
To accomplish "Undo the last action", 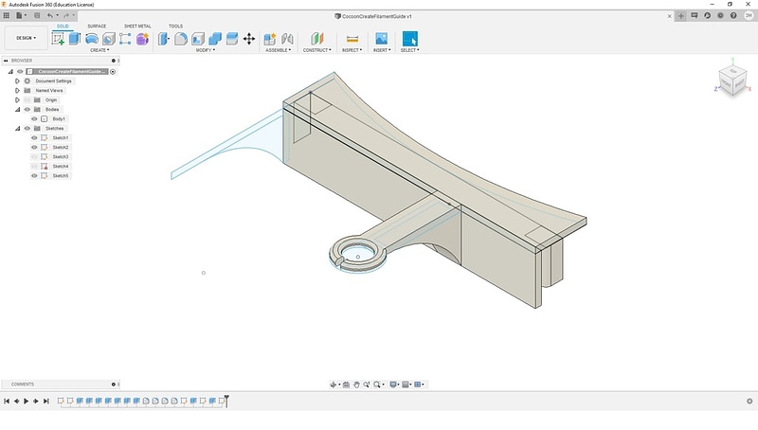I will 50,15.
